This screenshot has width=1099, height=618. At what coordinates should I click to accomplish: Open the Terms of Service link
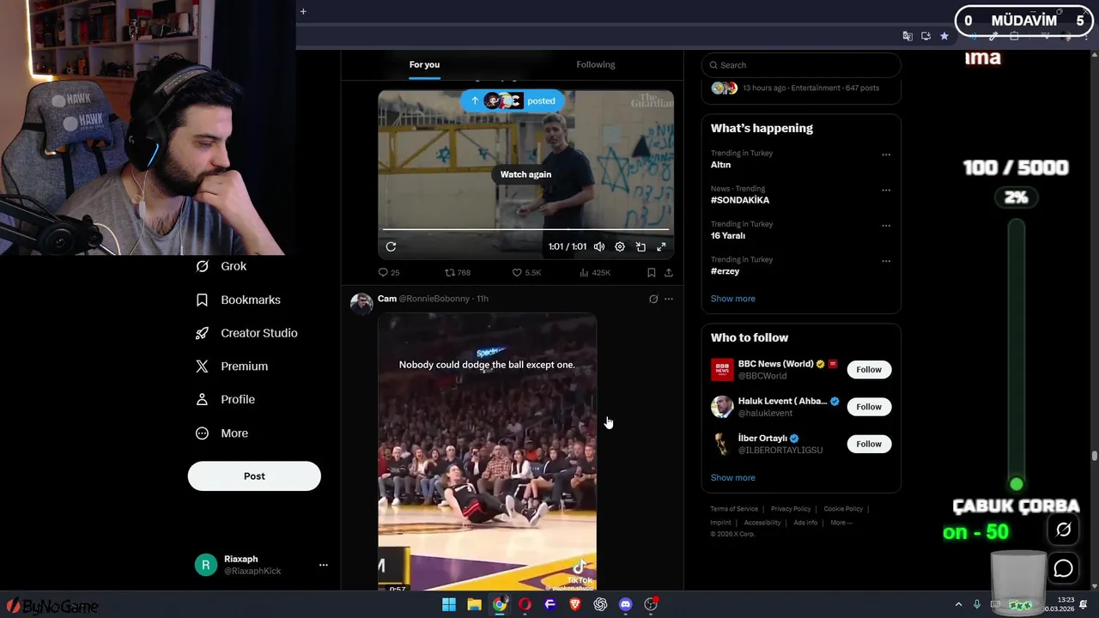click(734, 509)
